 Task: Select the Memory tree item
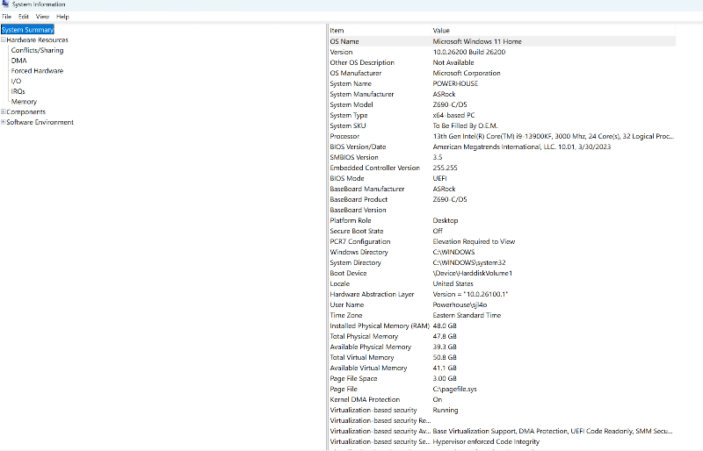pyautogui.click(x=24, y=102)
